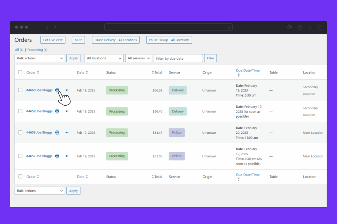Open the All services dropdown
Viewport: 337px width, 224px height.
pyautogui.click(x=139, y=58)
